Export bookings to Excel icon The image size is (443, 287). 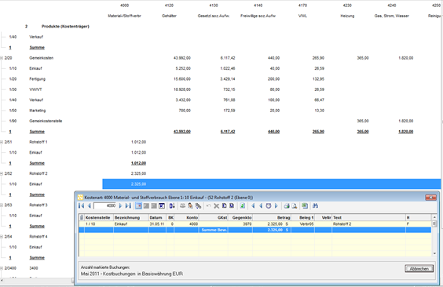point(305,205)
